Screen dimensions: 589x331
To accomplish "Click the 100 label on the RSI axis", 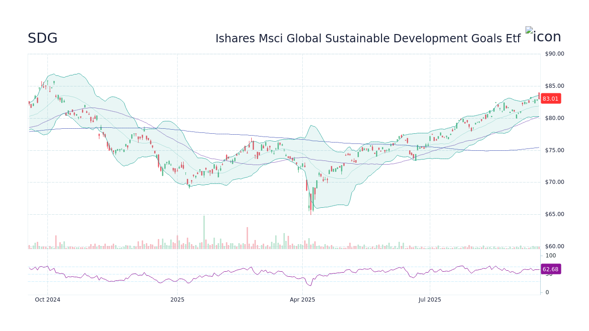I will 551,256.
